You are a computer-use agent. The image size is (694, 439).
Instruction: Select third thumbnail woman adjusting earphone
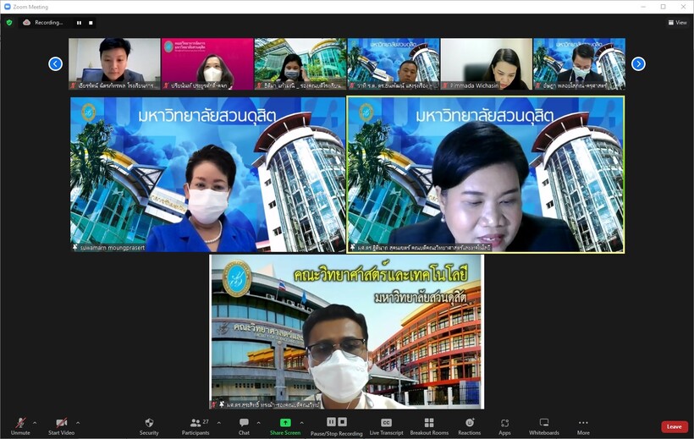point(300,63)
